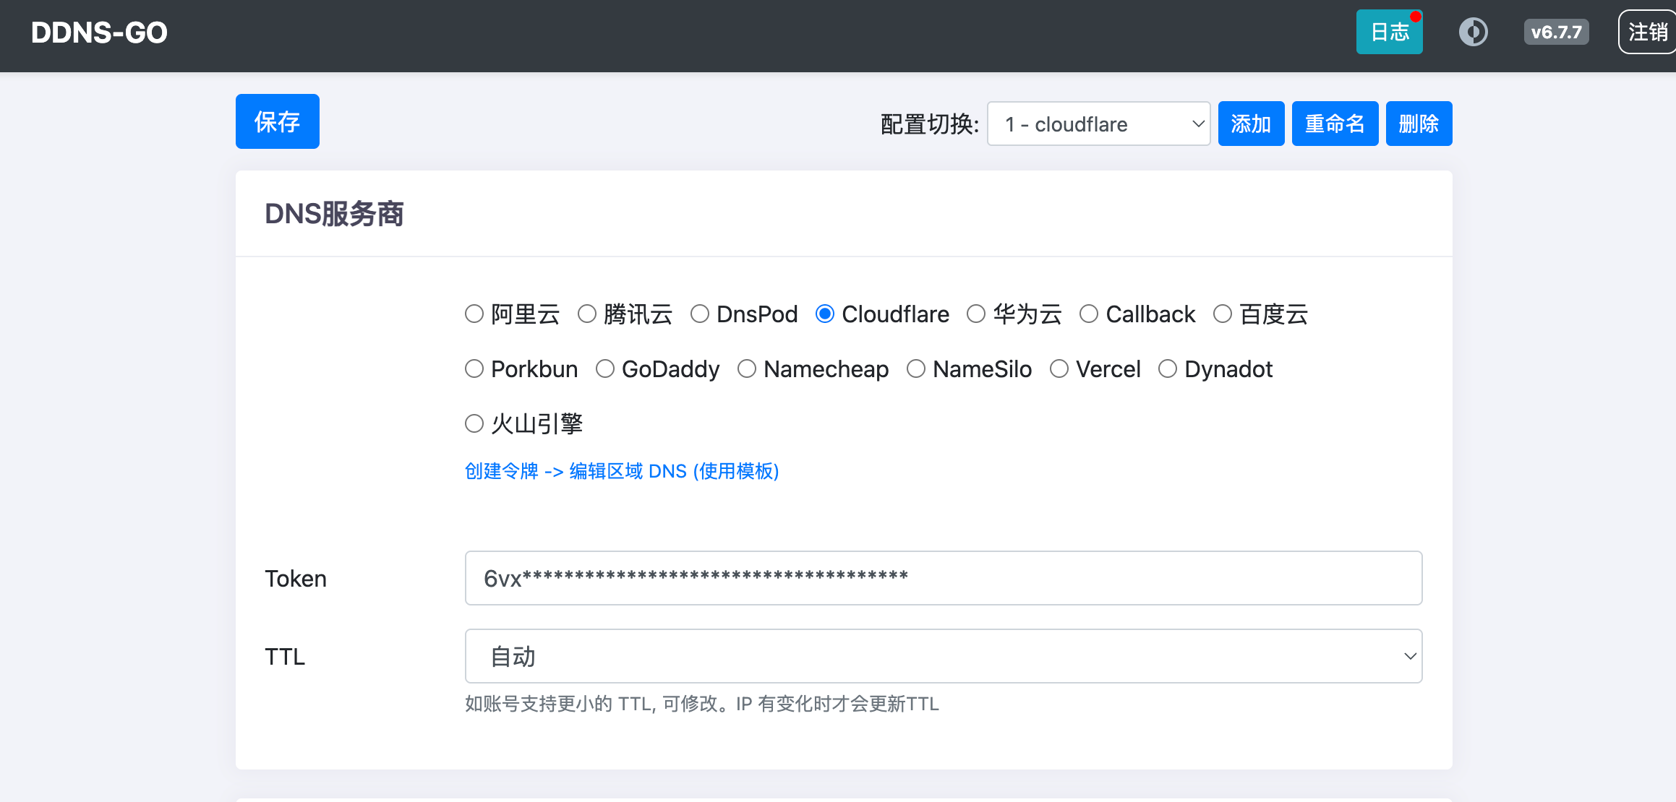Open the 日志 logs button
Screen dimensions: 1676x802
coord(1389,32)
